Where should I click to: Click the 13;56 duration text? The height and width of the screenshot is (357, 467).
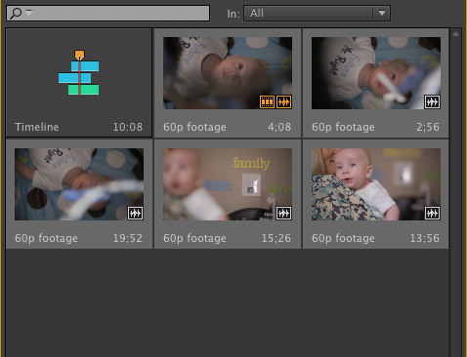pos(425,238)
